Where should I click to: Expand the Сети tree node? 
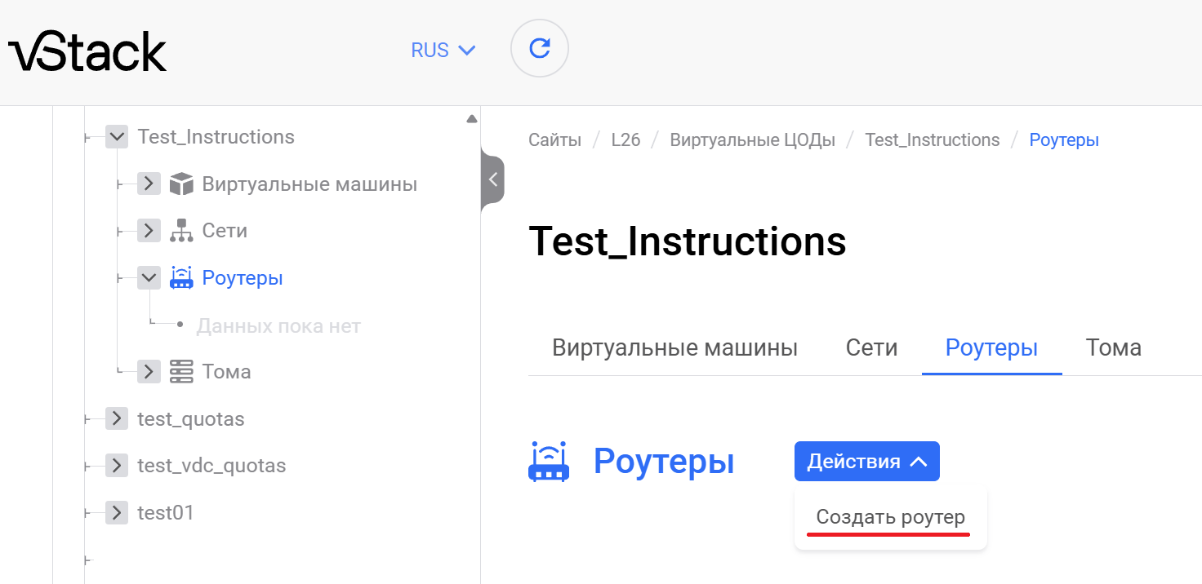pos(148,231)
